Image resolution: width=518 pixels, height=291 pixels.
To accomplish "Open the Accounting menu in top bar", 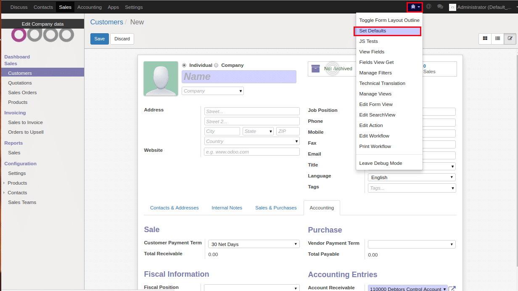I will (x=90, y=7).
